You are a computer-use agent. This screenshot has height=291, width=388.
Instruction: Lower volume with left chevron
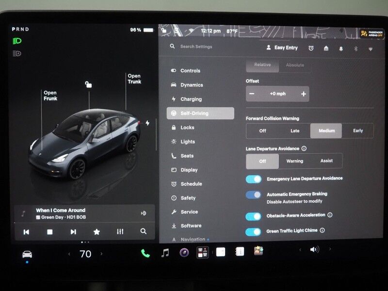point(300,250)
